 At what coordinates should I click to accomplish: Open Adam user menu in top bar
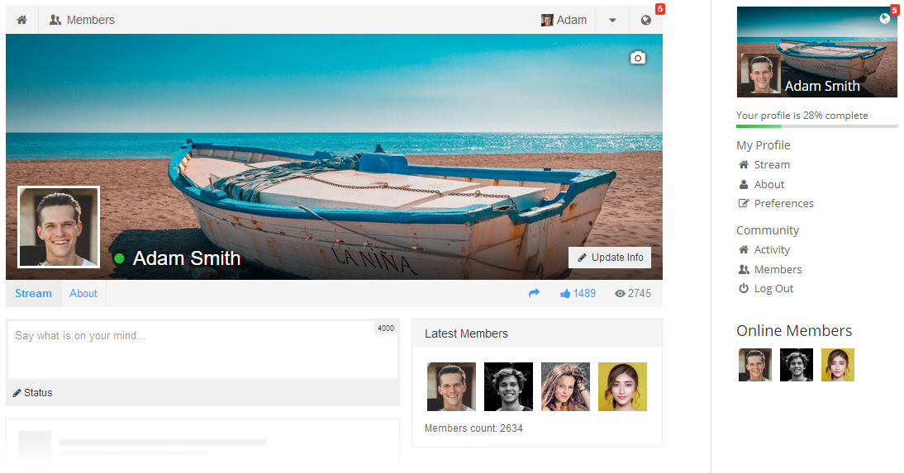point(564,20)
